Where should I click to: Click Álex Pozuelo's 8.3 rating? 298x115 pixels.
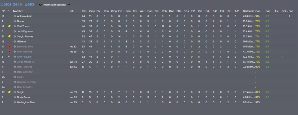[x=267, y=57]
